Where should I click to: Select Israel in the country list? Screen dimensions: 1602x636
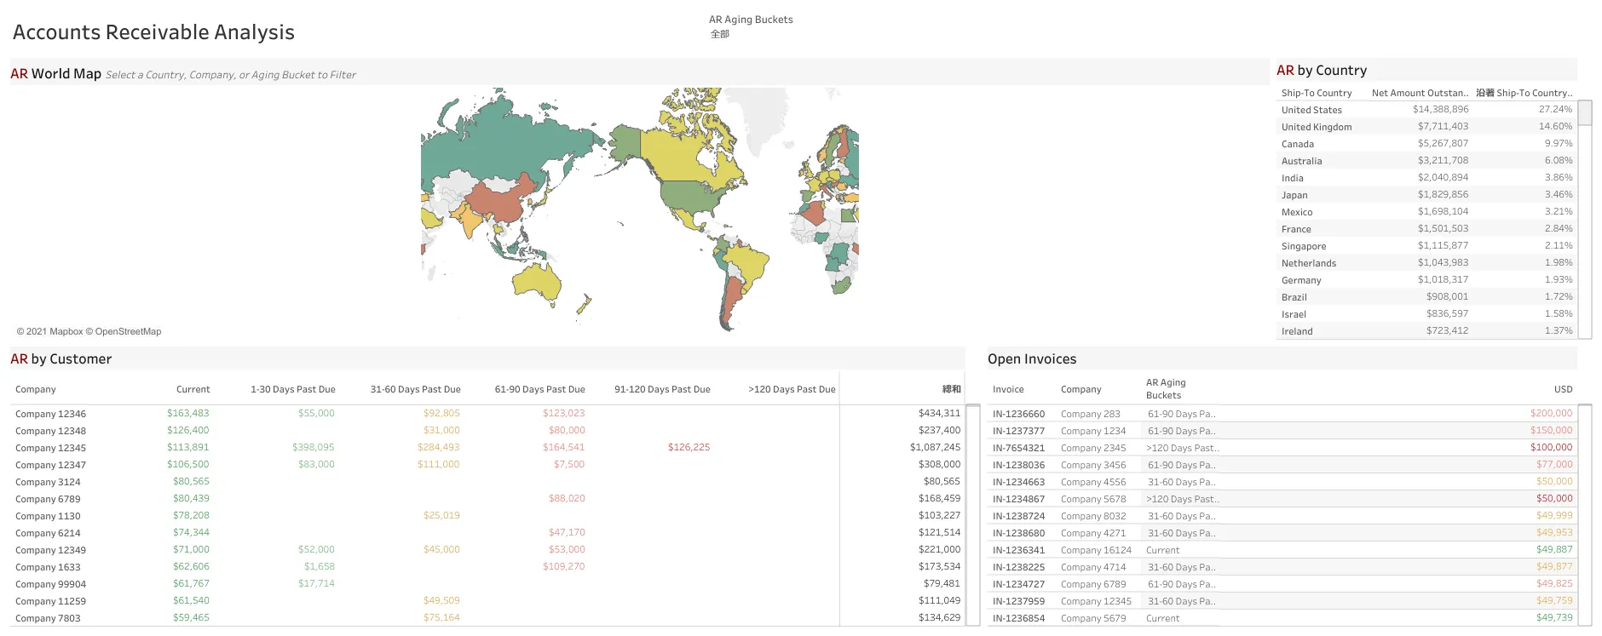(1294, 314)
